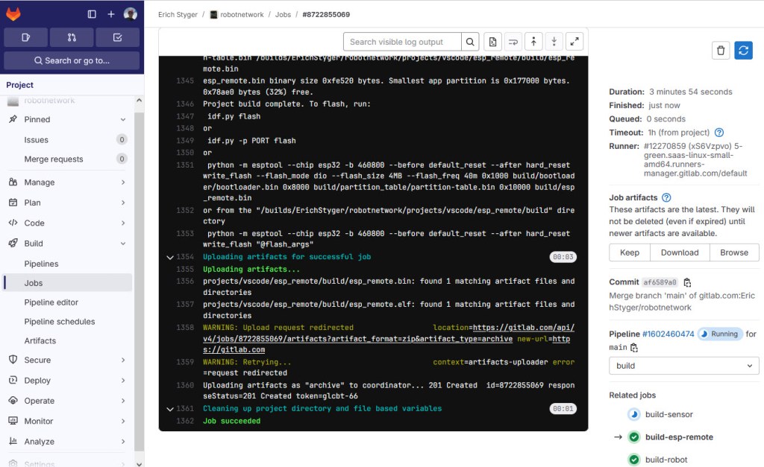
Task: Toggle log line wrapping
Action: pos(513,42)
